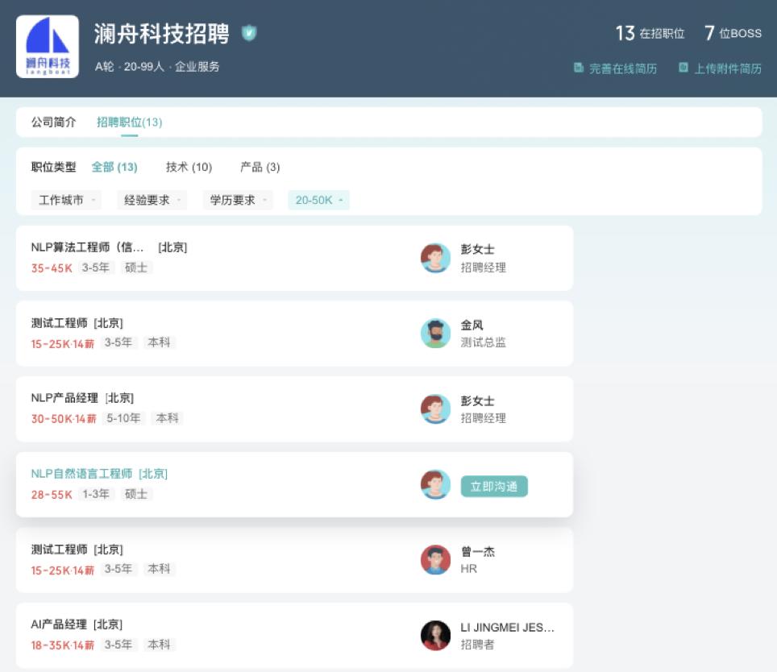Filter by 技术 (10) job type
This screenshot has width=777, height=672.
tap(189, 167)
